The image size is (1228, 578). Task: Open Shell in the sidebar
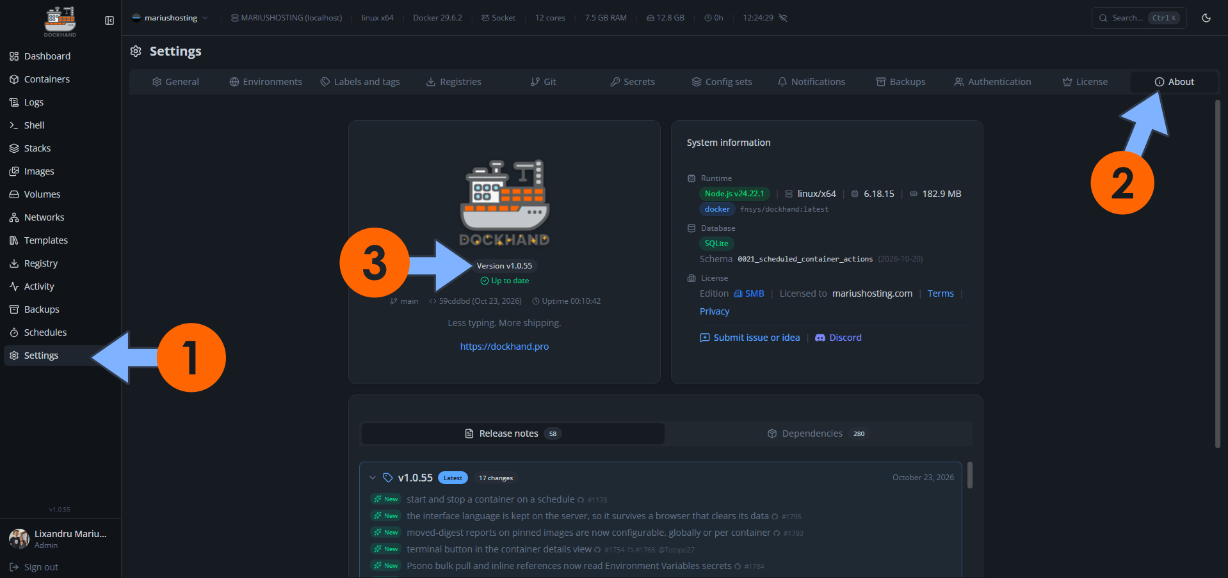point(61,125)
